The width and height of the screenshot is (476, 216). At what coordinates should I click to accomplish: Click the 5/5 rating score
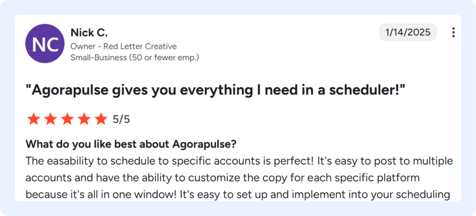(121, 120)
